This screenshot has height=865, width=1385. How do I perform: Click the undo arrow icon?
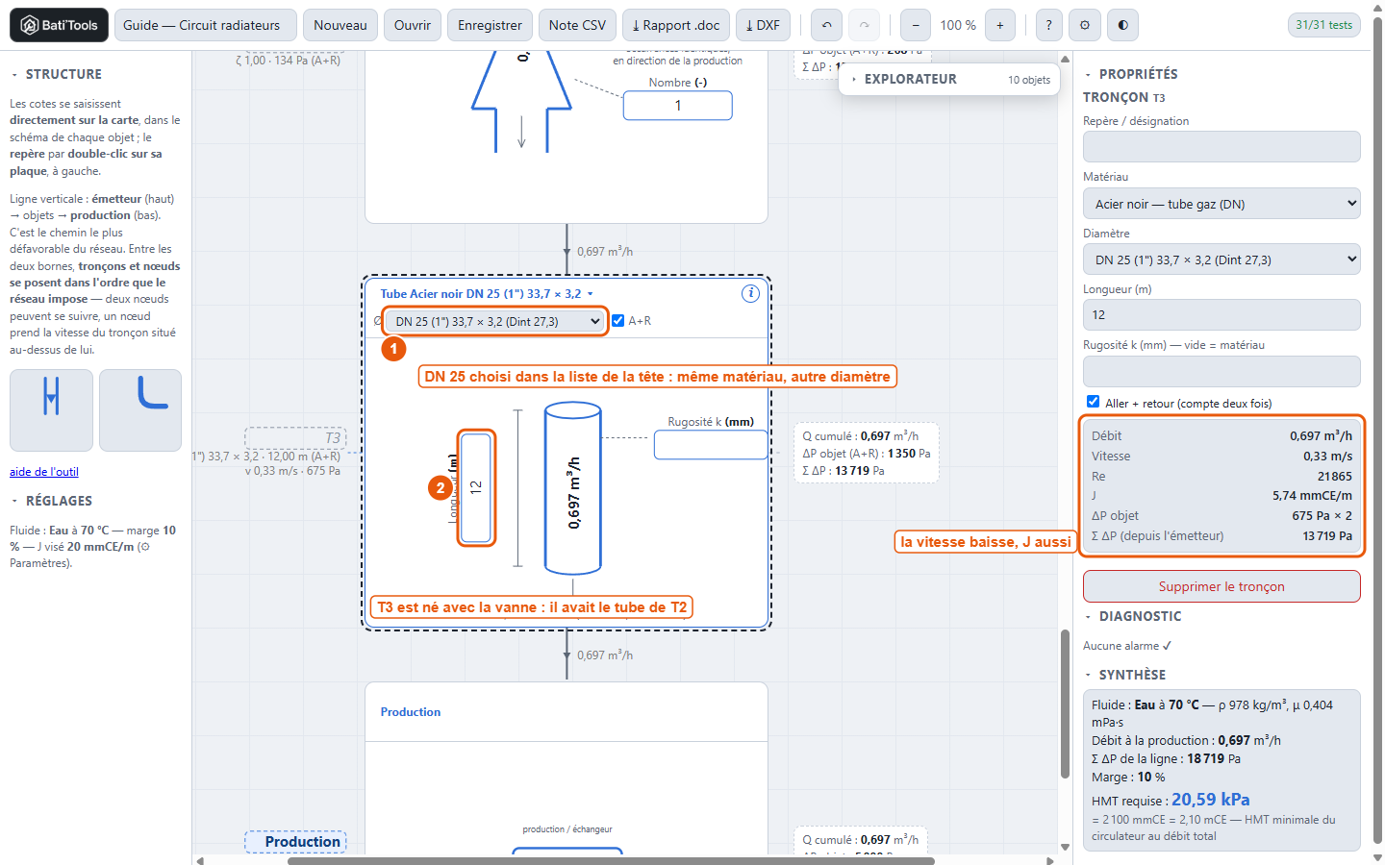[x=826, y=25]
